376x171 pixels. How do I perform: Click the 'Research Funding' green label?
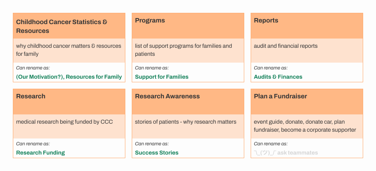click(40, 153)
